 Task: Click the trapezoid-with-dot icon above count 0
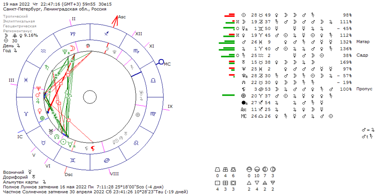217,169
